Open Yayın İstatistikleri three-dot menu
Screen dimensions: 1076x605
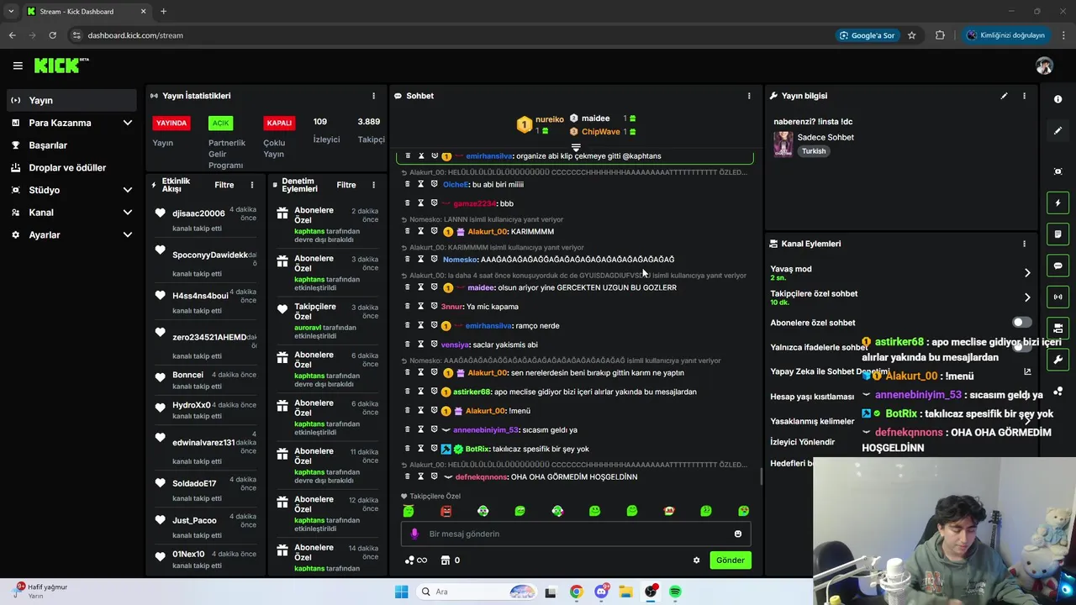(x=374, y=96)
